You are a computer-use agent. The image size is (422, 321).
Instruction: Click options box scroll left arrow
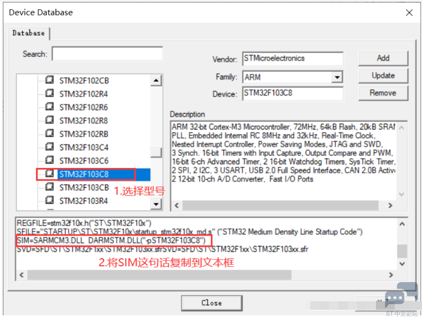tap(22, 275)
